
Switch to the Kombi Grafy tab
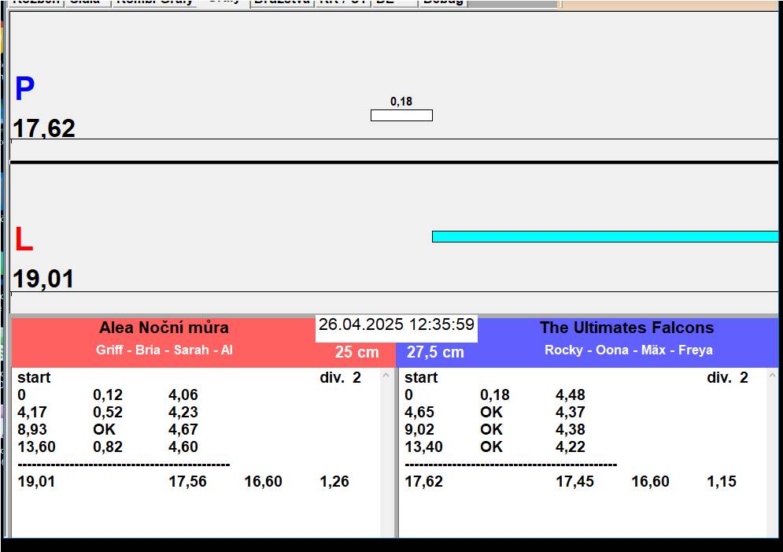coord(154,2)
